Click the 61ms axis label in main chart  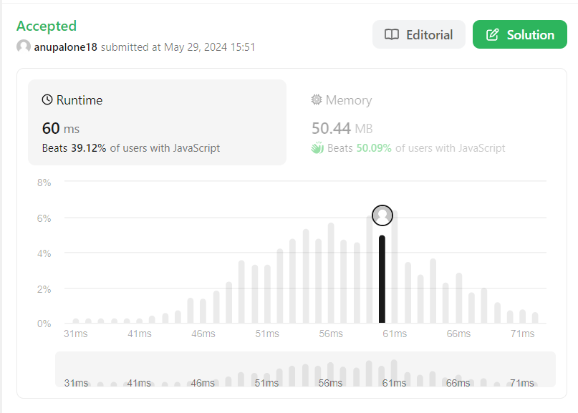point(395,334)
